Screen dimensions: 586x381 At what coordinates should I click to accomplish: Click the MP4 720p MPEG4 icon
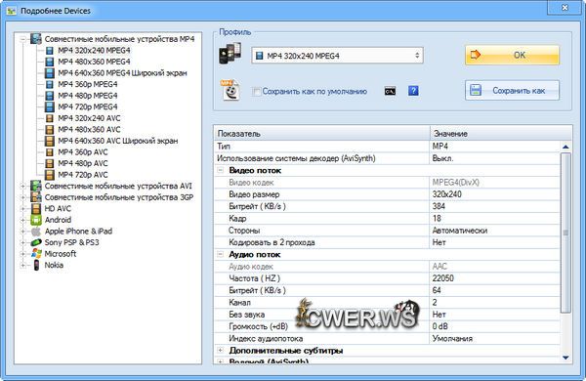tap(50, 106)
